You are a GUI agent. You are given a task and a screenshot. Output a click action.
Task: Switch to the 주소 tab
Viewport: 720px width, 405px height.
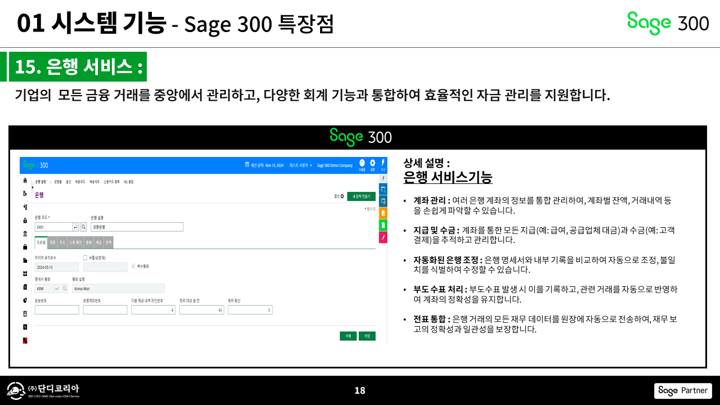[62, 242]
